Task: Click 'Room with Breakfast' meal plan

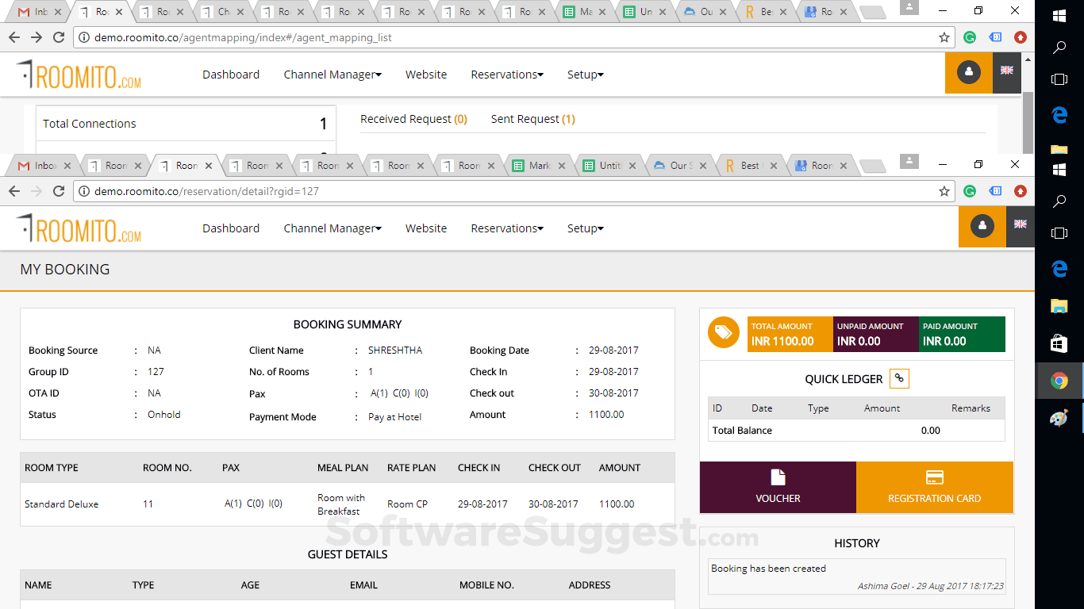Action: [341, 504]
